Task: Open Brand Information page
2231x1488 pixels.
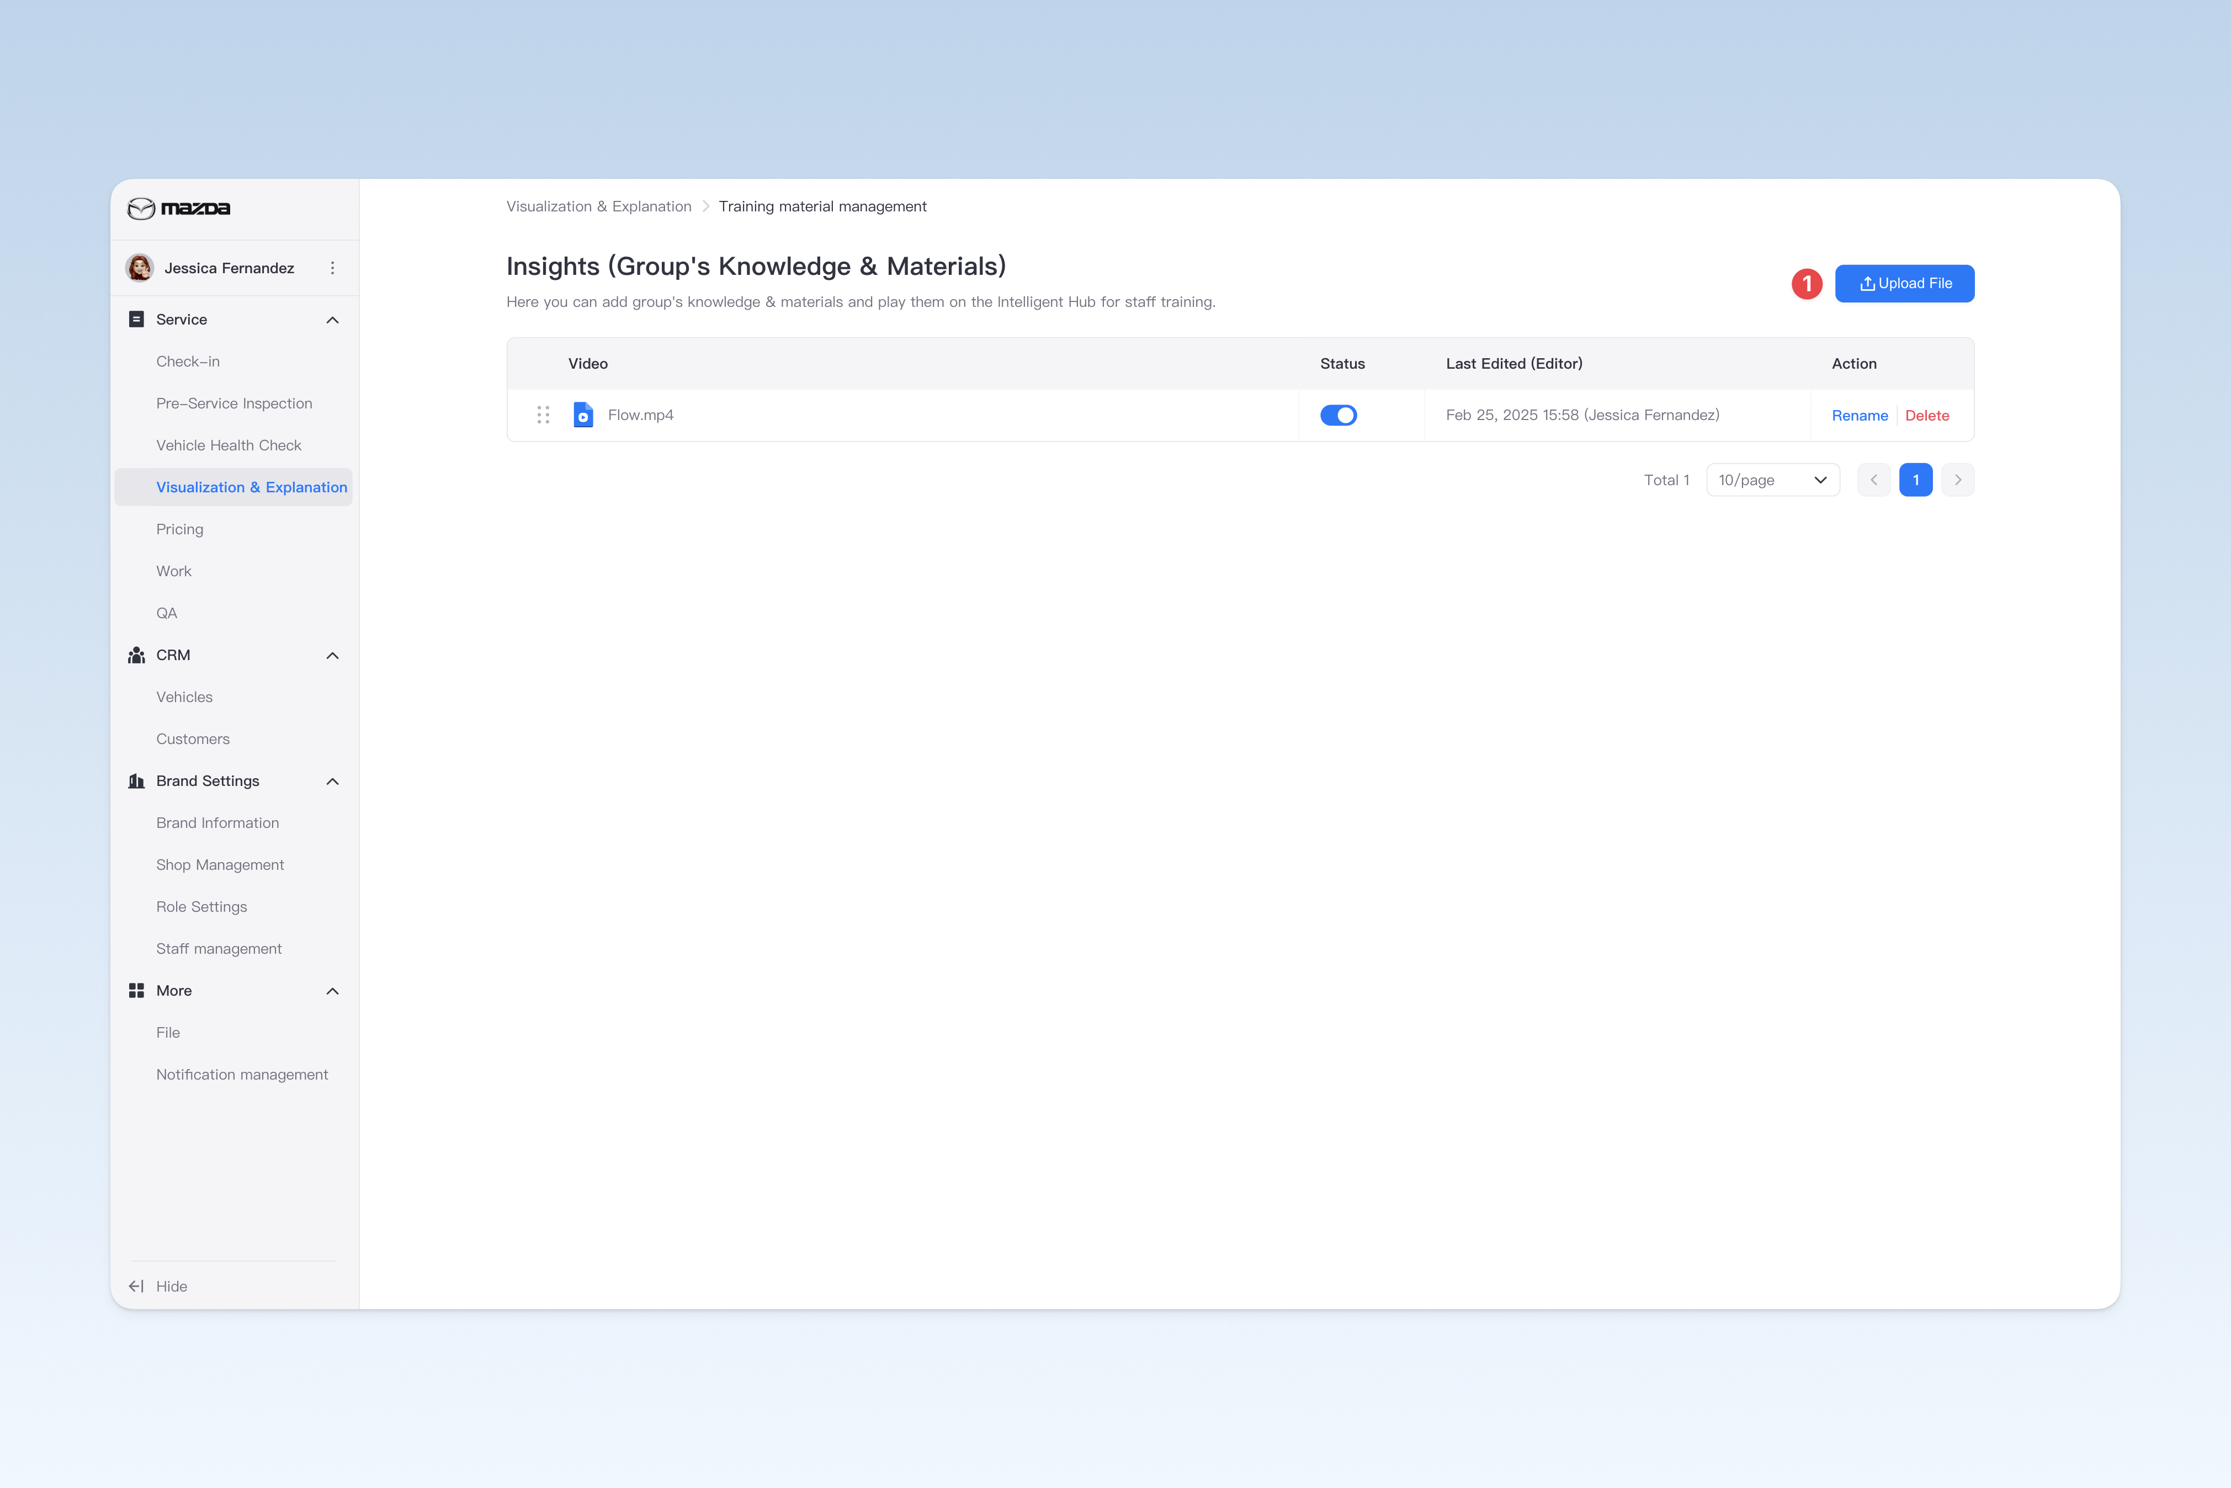Action: 217,823
